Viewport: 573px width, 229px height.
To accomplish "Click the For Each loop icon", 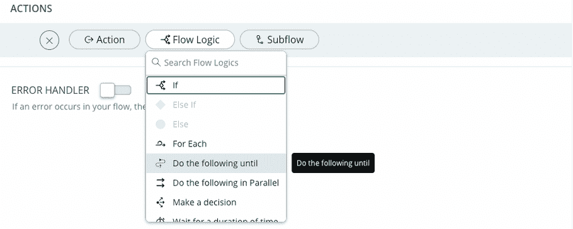I will pos(161,144).
